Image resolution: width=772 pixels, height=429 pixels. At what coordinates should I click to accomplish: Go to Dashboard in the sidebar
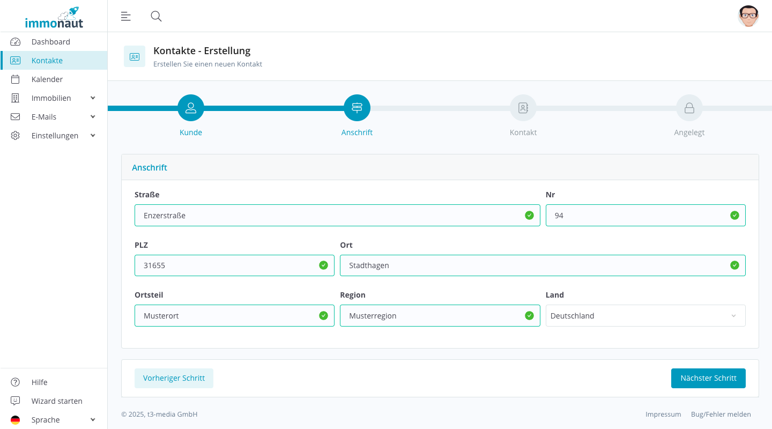pos(50,42)
